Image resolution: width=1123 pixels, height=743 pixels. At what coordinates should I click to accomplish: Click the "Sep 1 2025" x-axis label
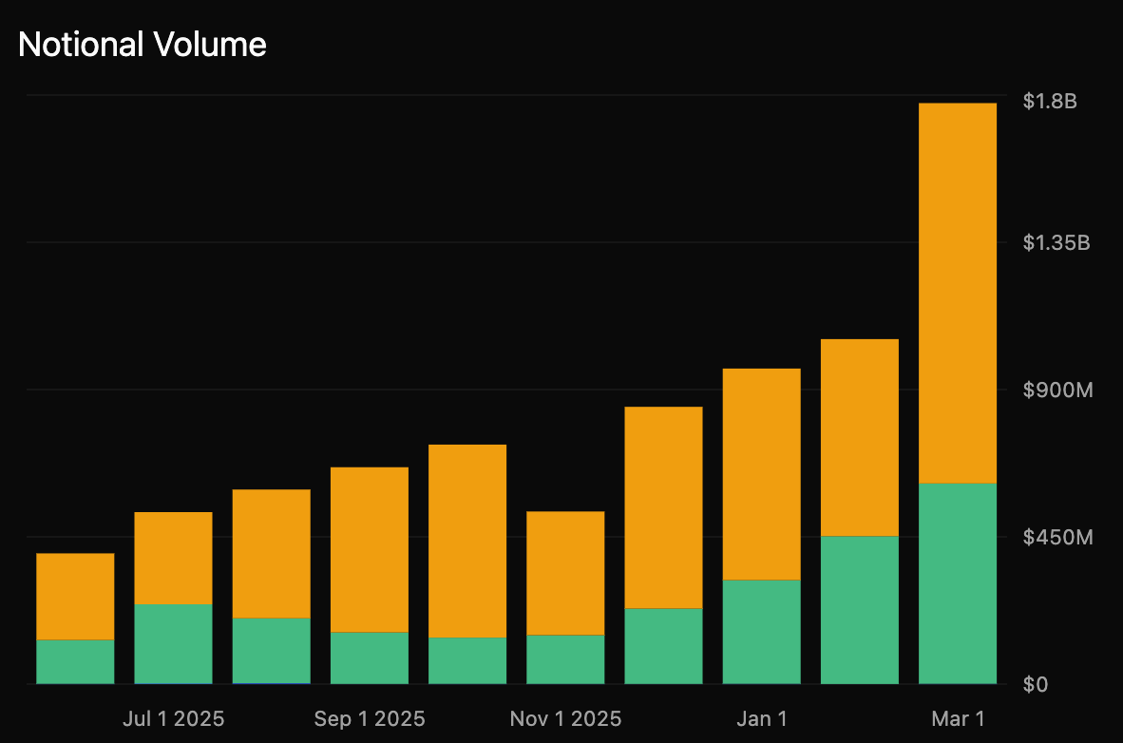(x=370, y=717)
